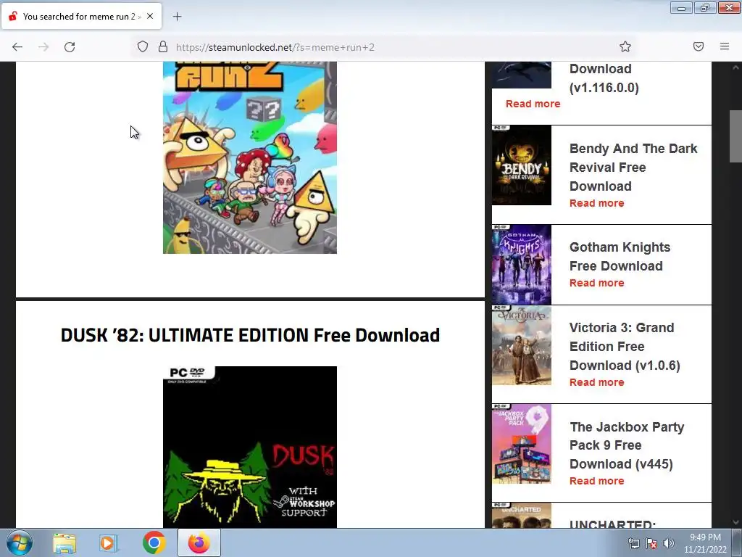The image size is (742, 557).
Task: Open Google Chrome from the taskbar
Action: coord(154,542)
